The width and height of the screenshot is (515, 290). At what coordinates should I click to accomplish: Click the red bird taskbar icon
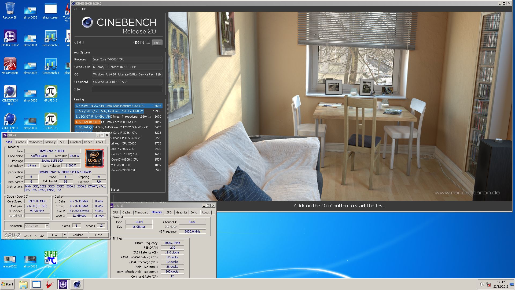[x=50, y=284]
